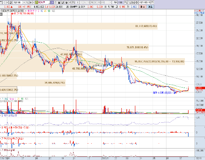This screenshot has height=160, width=205.
Task: Switch to the weekly (주) chart button
Action: click(x=55, y=2)
